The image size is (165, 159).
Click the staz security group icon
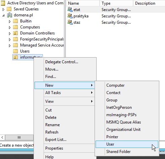[70, 22]
